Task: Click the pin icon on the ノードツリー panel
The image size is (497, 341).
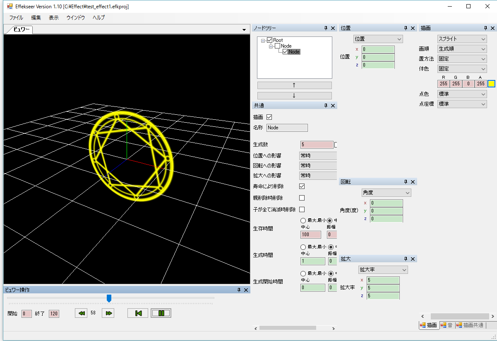Action: point(326,28)
